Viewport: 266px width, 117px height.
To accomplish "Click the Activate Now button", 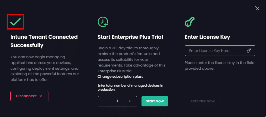I will 202,101.
